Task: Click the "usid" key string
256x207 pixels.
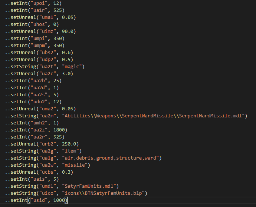Action: [x=39, y=200]
